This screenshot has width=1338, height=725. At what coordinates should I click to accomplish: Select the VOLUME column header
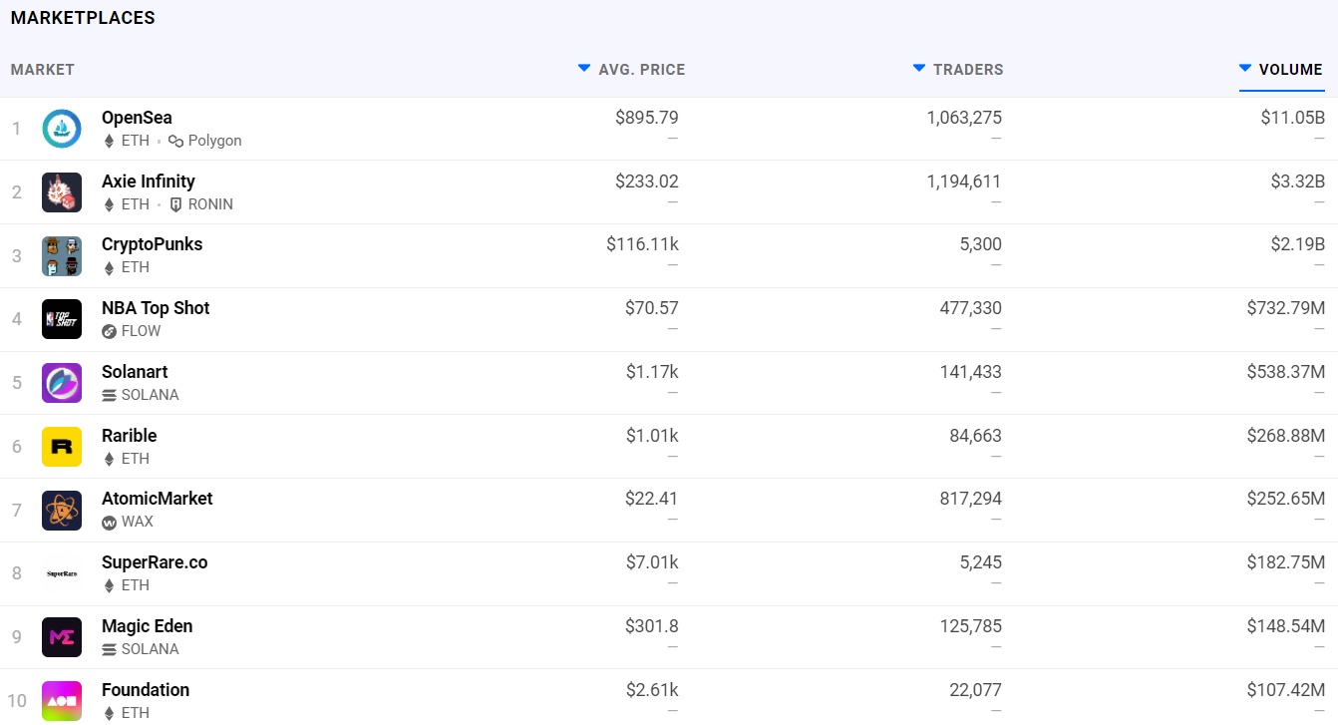[x=1291, y=70]
